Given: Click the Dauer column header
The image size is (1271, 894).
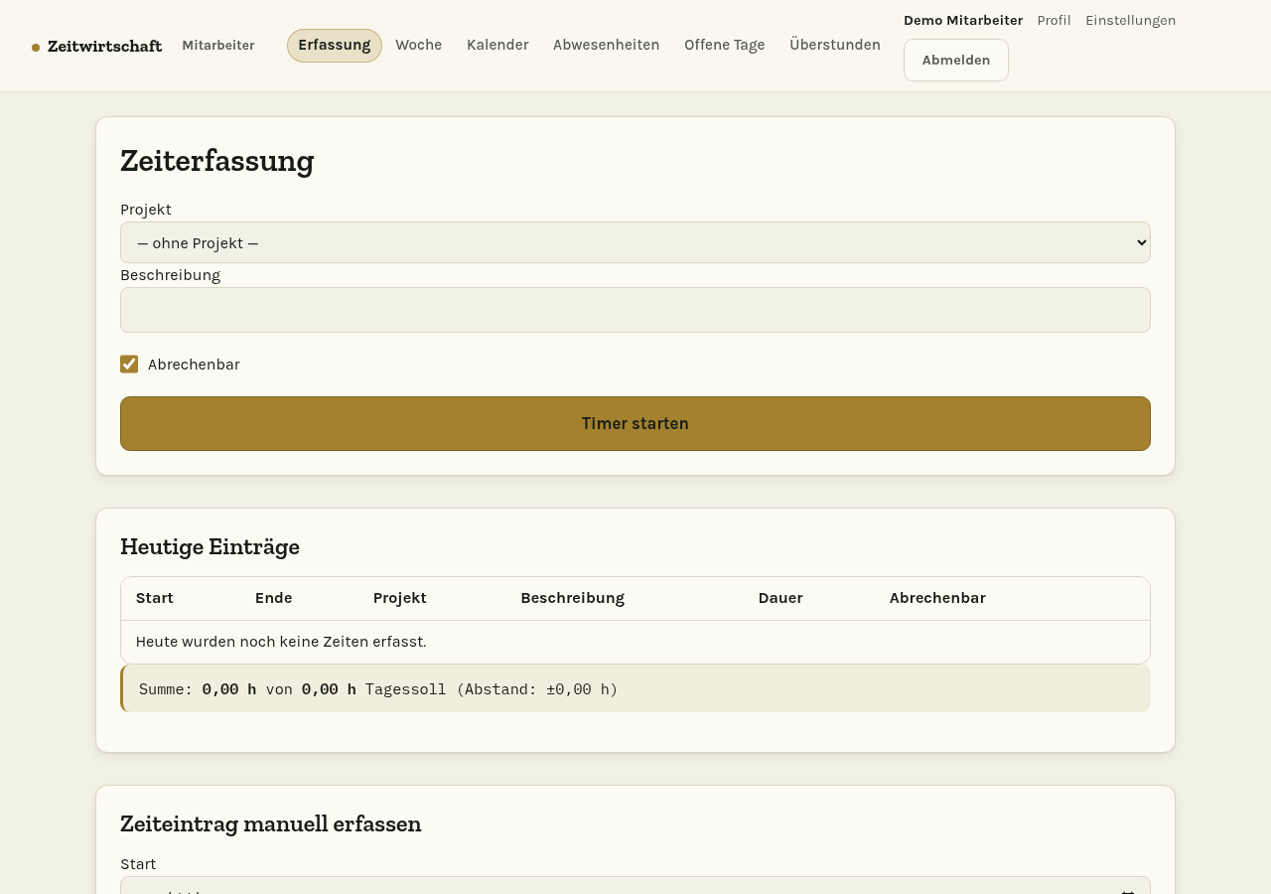Looking at the screenshot, I should (780, 598).
